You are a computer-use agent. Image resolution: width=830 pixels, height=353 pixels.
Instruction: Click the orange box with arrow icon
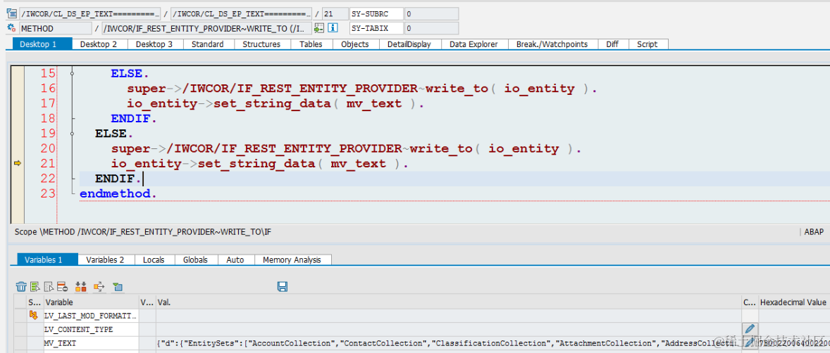point(99,286)
